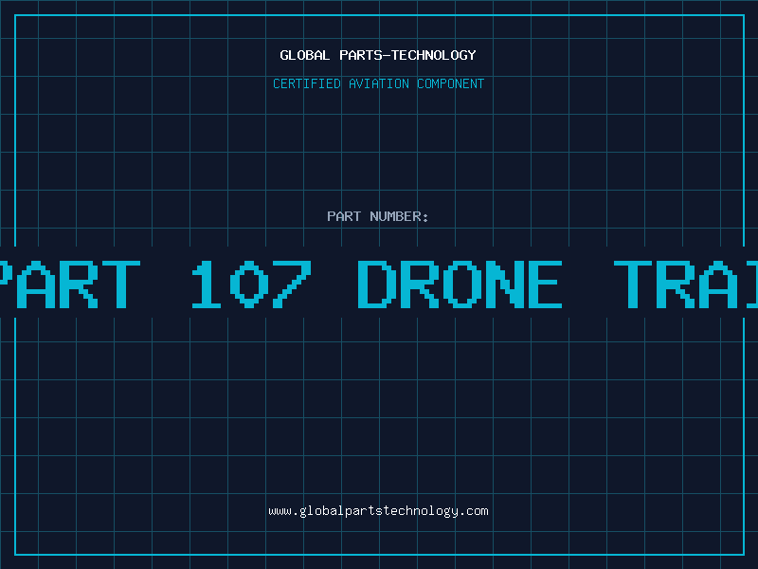This screenshot has height=569, width=758.
Task: Click the large digit 7 in 107
Action: click(x=292, y=284)
